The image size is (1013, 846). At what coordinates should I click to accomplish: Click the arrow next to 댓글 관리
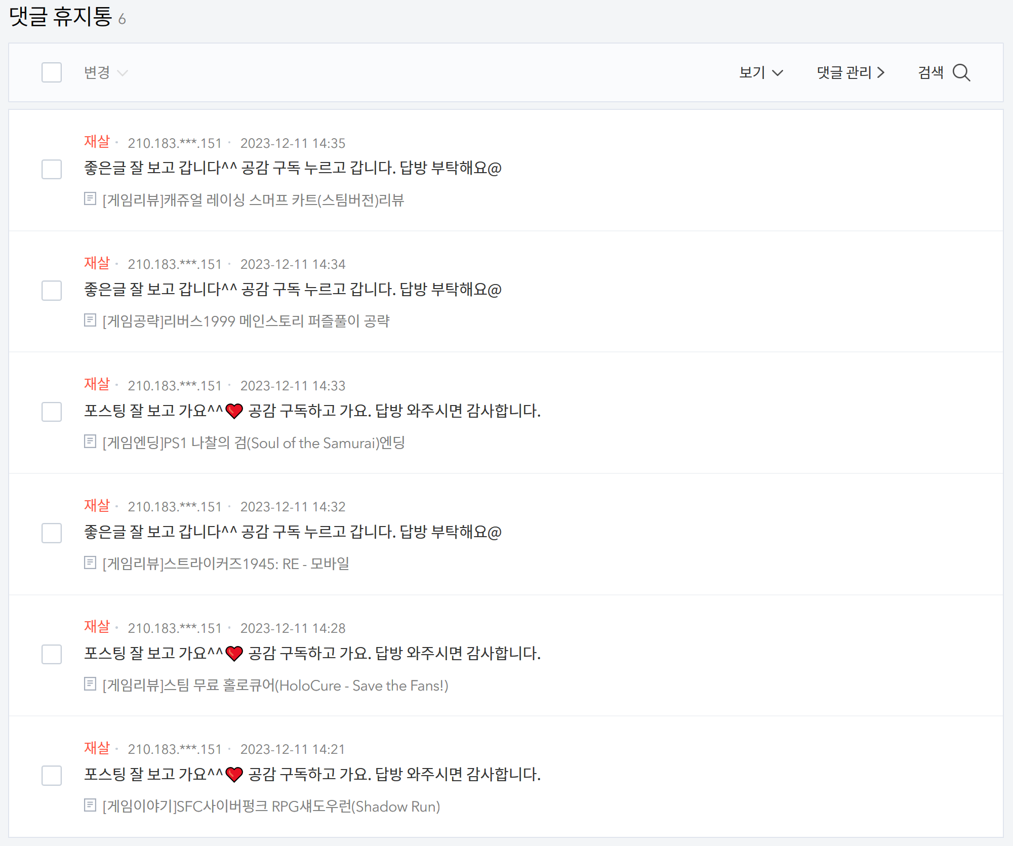pos(881,73)
